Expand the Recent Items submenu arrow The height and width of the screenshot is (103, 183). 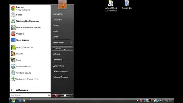pyautogui.click(x=72, y=43)
